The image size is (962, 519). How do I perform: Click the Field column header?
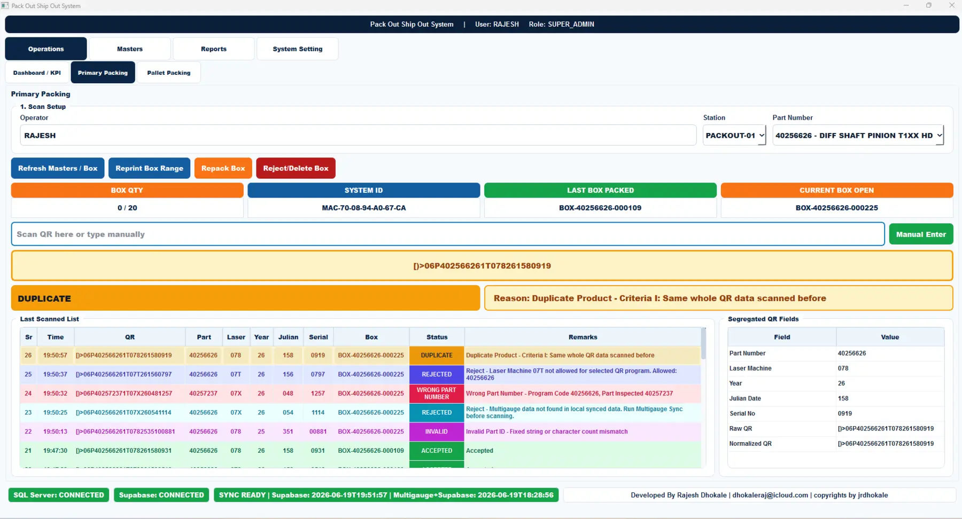click(782, 337)
